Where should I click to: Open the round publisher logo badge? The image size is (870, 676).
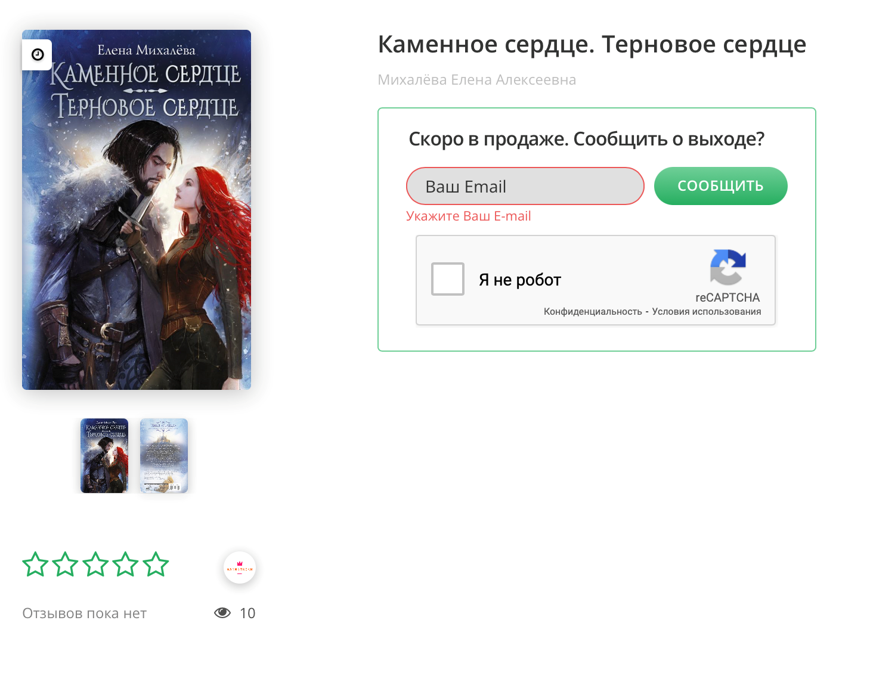[240, 568]
